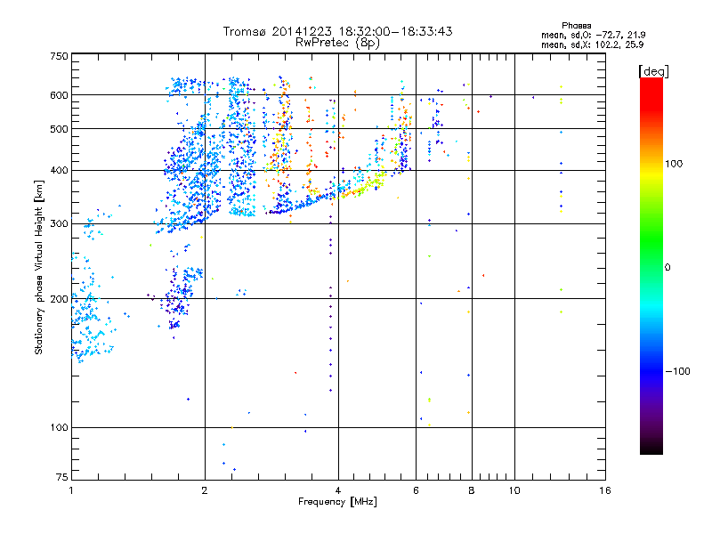Click the 'Frequency [MHz]' x-axis label
Screen dimensions: 712x534
(x=337, y=502)
